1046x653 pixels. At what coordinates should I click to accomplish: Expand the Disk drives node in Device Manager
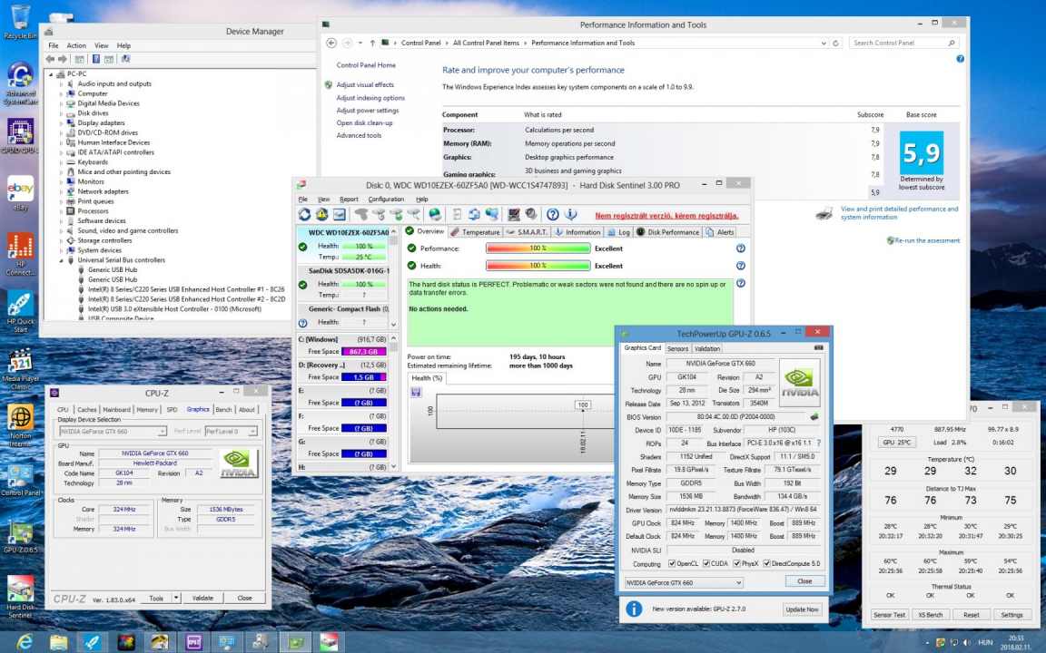(62, 113)
